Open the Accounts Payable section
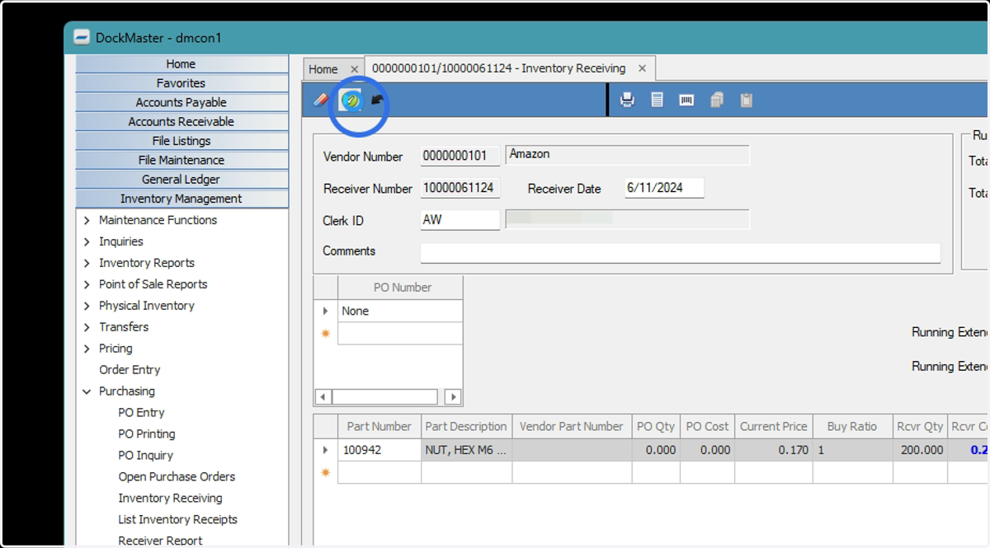 (181, 102)
